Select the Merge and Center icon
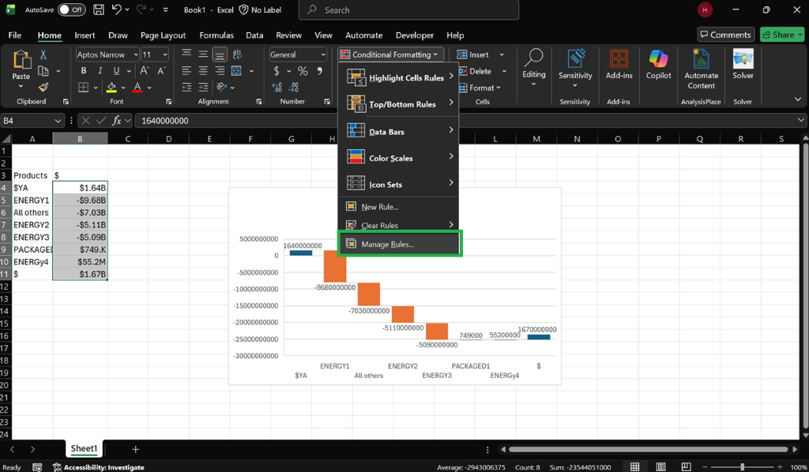Screen dimensions: 809x472 tap(236, 70)
